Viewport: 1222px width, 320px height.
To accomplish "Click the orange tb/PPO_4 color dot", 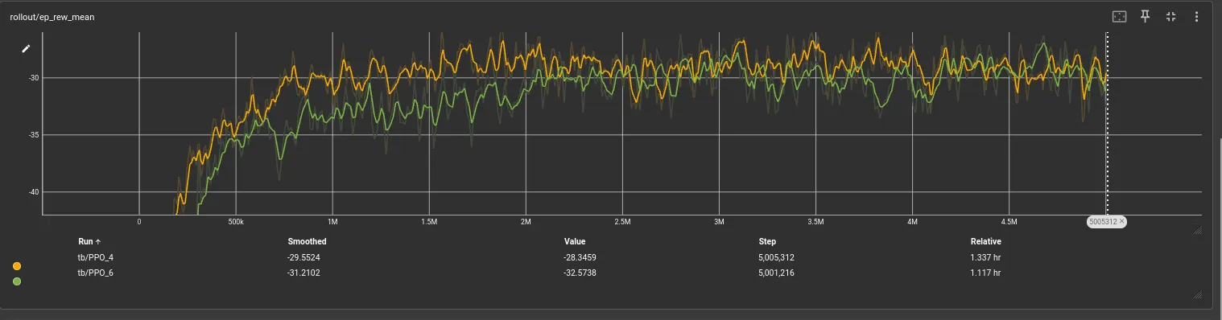I will pyautogui.click(x=17, y=265).
